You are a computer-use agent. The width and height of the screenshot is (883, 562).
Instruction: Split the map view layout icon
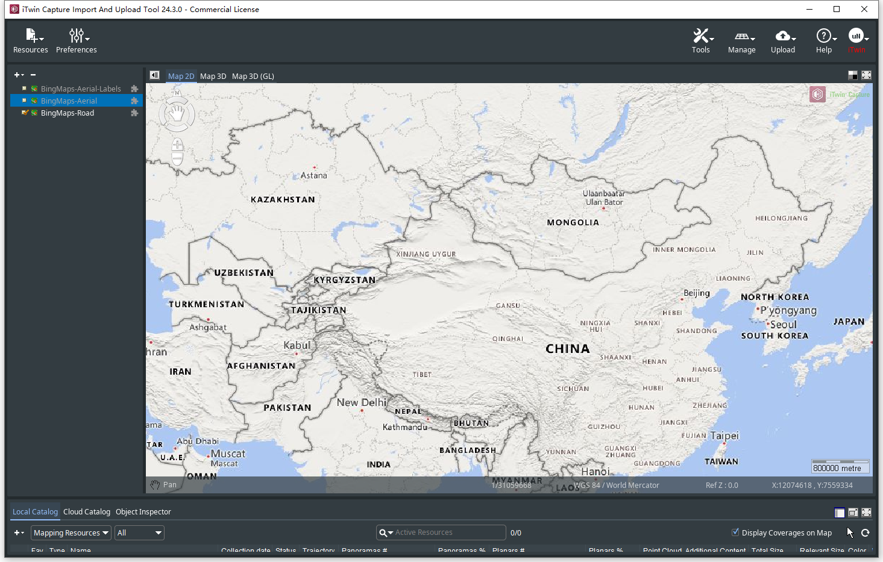[852, 75]
